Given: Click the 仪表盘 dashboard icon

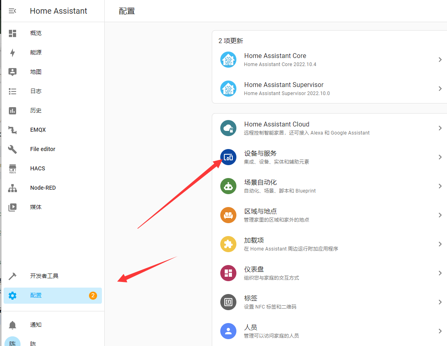Looking at the screenshot, I should point(228,273).
